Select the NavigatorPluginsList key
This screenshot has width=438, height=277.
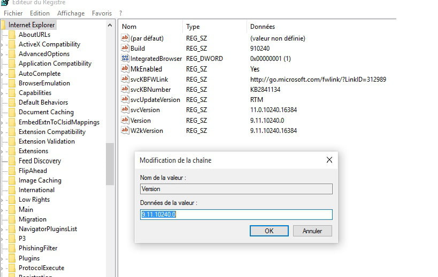click(x=48, y=229)
